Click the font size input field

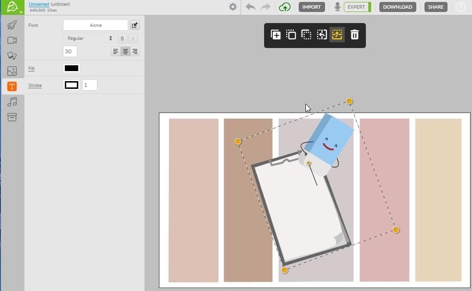(70, 51)
